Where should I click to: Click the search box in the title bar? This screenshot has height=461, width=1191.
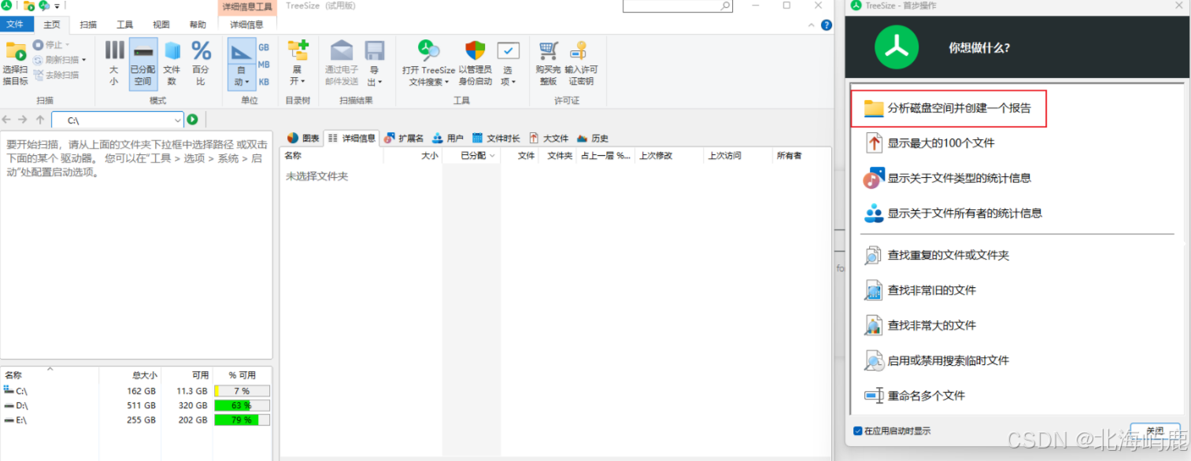coord(677,6)
